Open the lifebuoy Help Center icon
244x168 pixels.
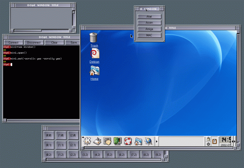pyautogui.click(x=128, y=141)
